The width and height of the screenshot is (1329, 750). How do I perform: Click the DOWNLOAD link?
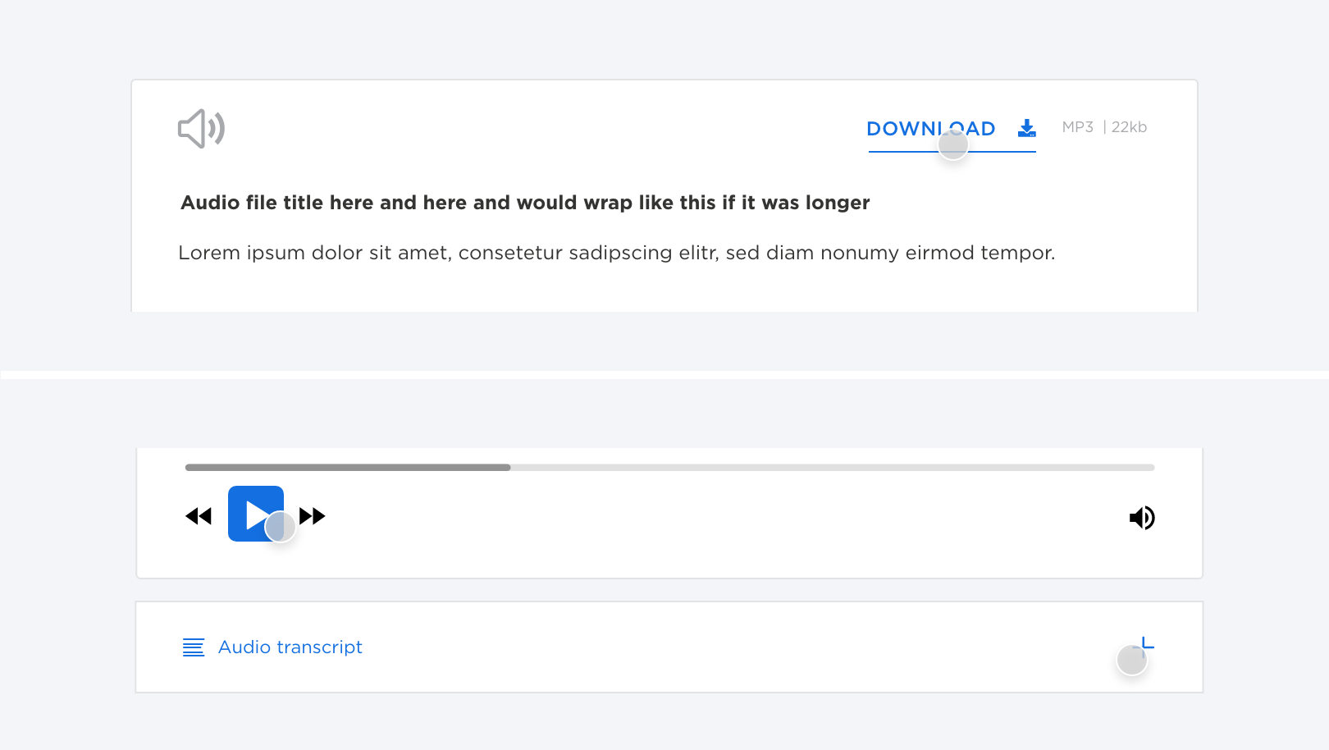[x=929, y=129]
